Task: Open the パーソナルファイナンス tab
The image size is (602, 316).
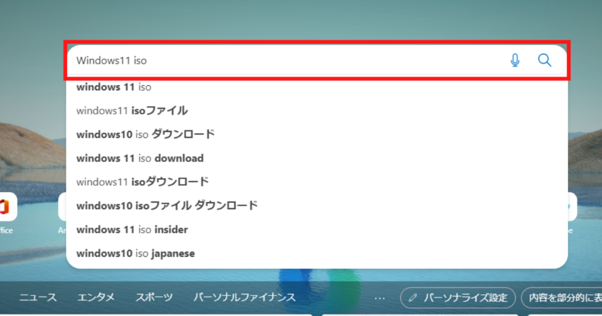Action: [x=245, y=298]
